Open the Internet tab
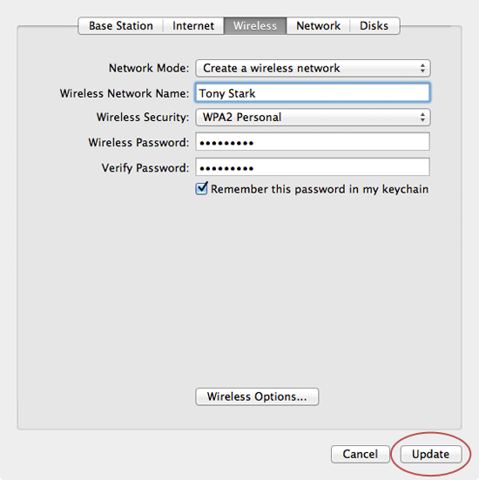The image size is (479, 480). 193,26
